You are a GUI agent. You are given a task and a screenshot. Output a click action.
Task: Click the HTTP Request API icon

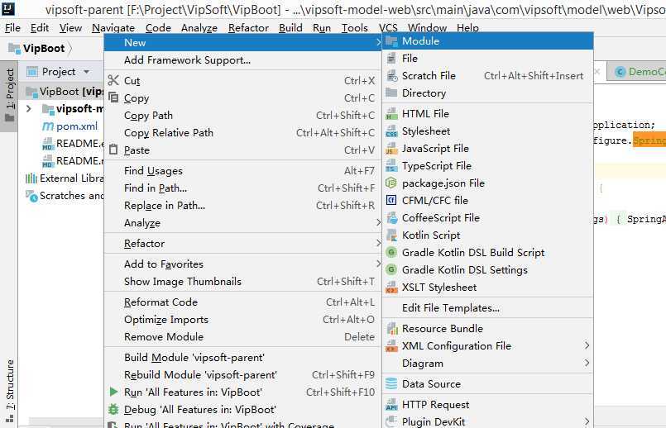391,405
